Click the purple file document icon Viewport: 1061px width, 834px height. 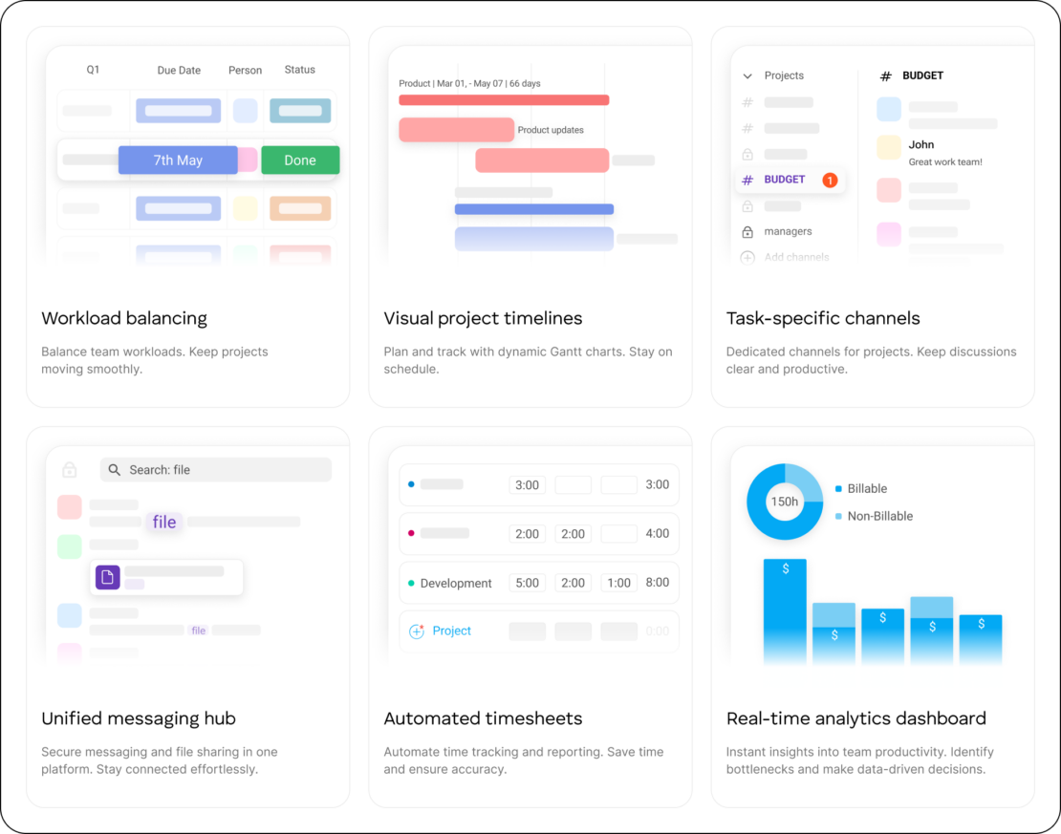click(x=107, y=577)
